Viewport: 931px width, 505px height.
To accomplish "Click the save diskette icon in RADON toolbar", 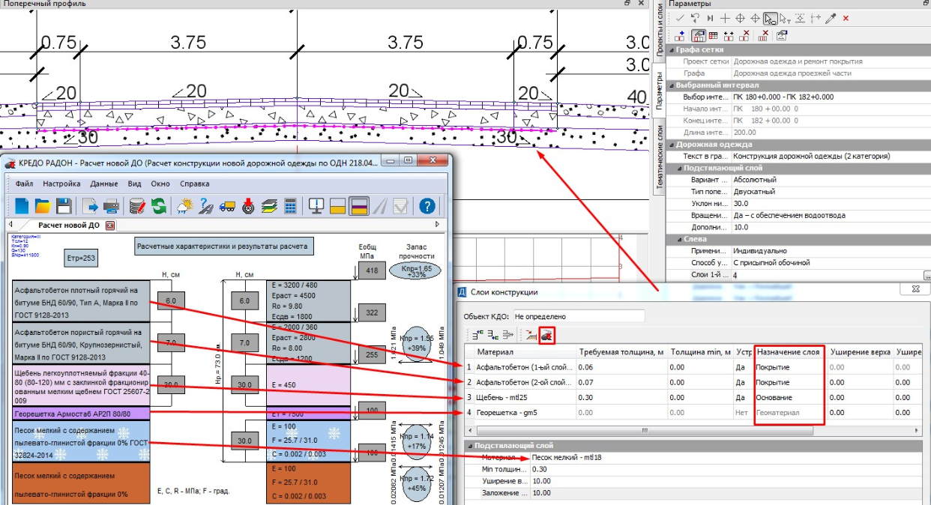I will pyautogui.click(x=64, y=205).
